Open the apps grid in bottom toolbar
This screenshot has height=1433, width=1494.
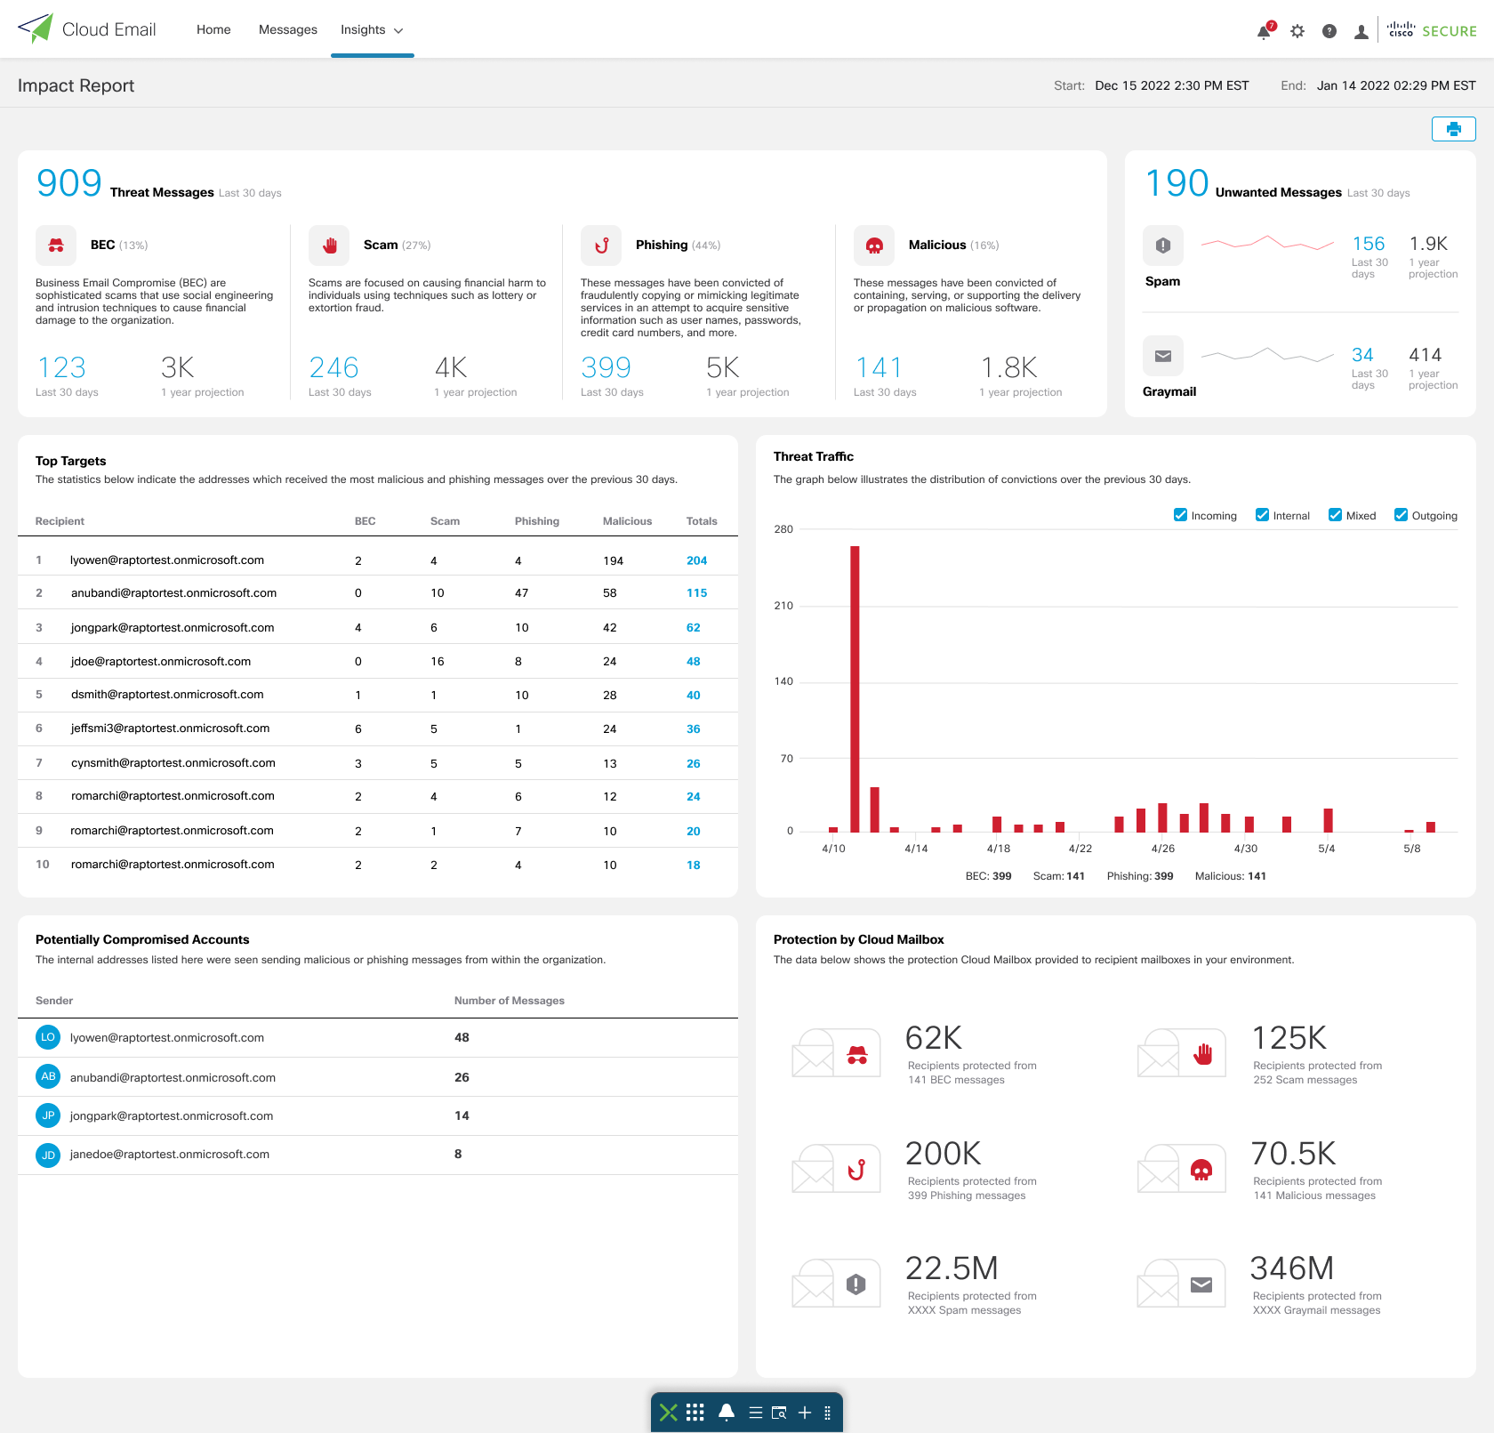695,1413
